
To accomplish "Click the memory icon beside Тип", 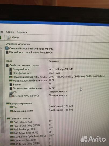I will coord(11,107).
